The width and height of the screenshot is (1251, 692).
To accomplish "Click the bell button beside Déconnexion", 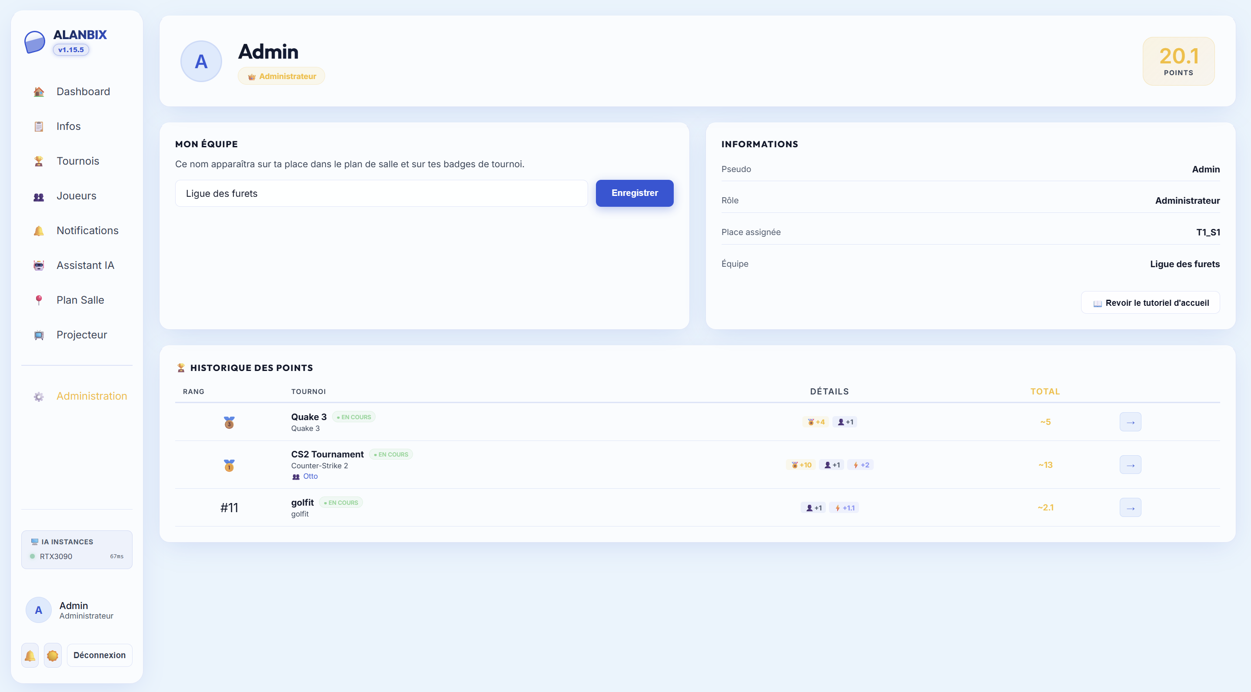I will pos(30,655).
